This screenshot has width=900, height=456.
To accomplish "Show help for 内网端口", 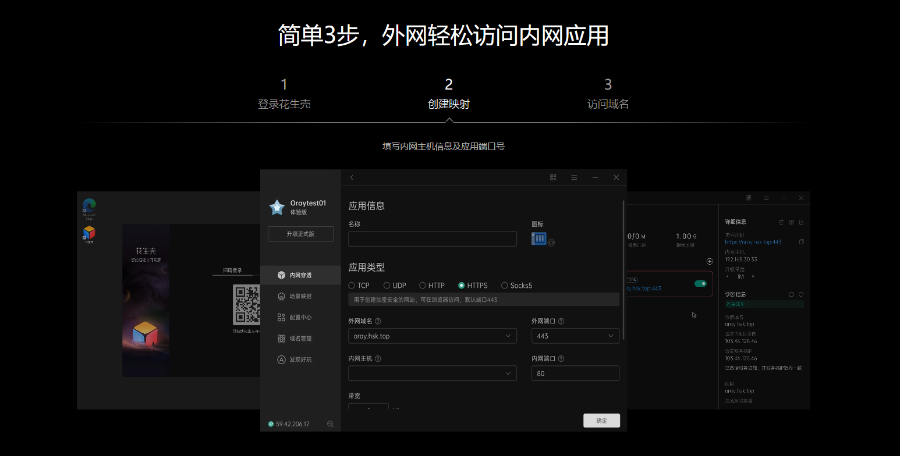I will [561, 359].
